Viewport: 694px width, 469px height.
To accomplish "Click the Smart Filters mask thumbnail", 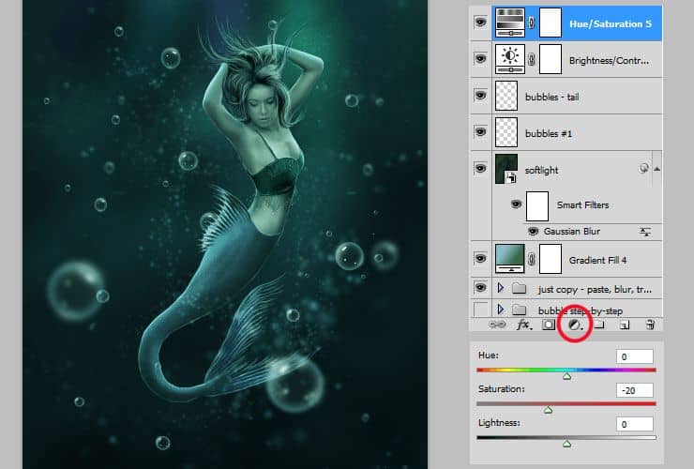I will coord(538,204).
